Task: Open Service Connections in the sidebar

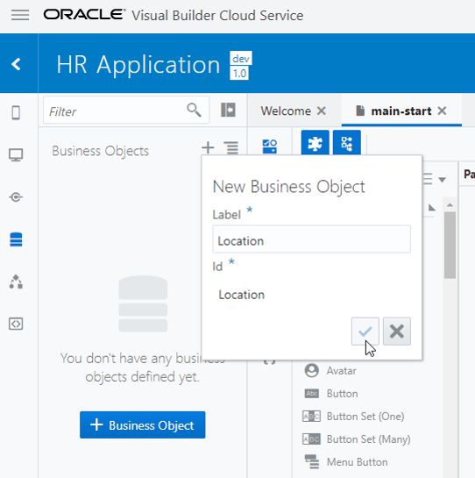Action: tap(16, 197)
